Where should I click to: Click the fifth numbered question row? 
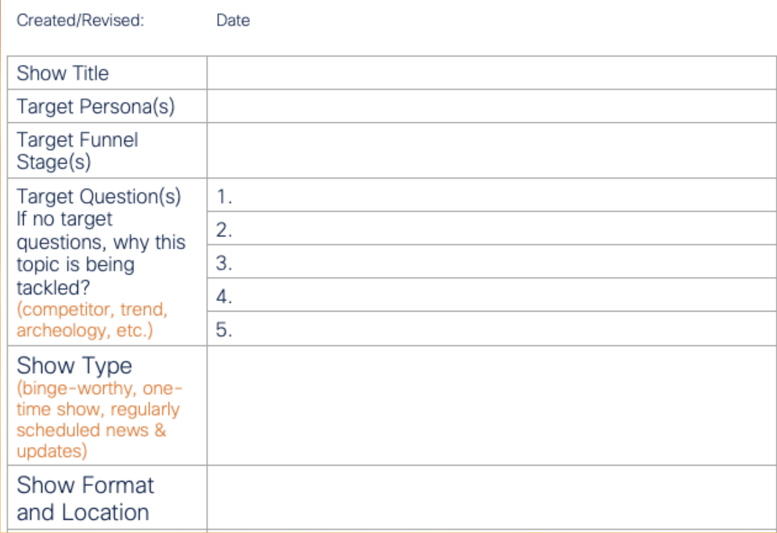pyautogui.click(x=491, y=329)
